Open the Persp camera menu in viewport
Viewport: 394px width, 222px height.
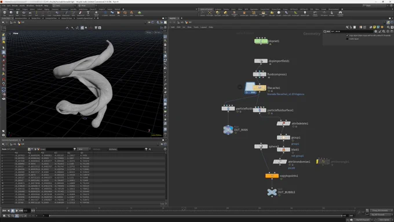click(149, 32)
